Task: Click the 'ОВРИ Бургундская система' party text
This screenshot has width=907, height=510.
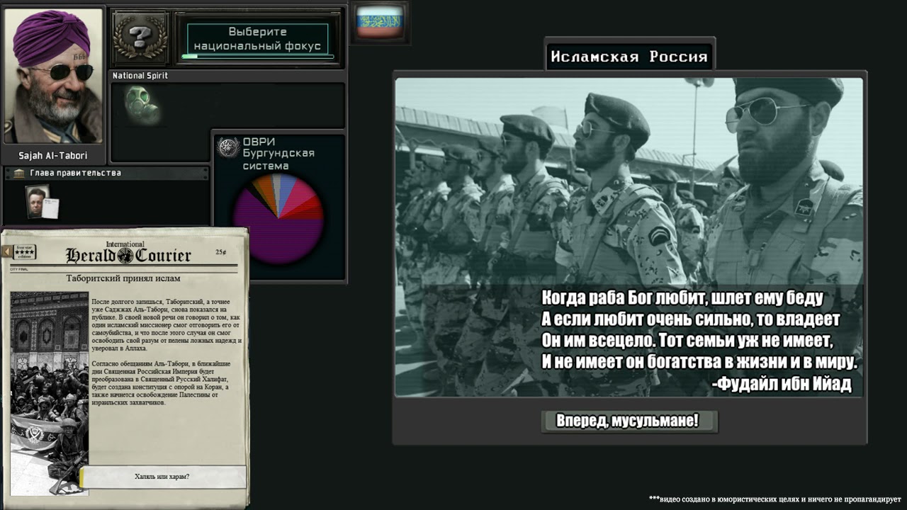Action: click(x=278, y=153)
